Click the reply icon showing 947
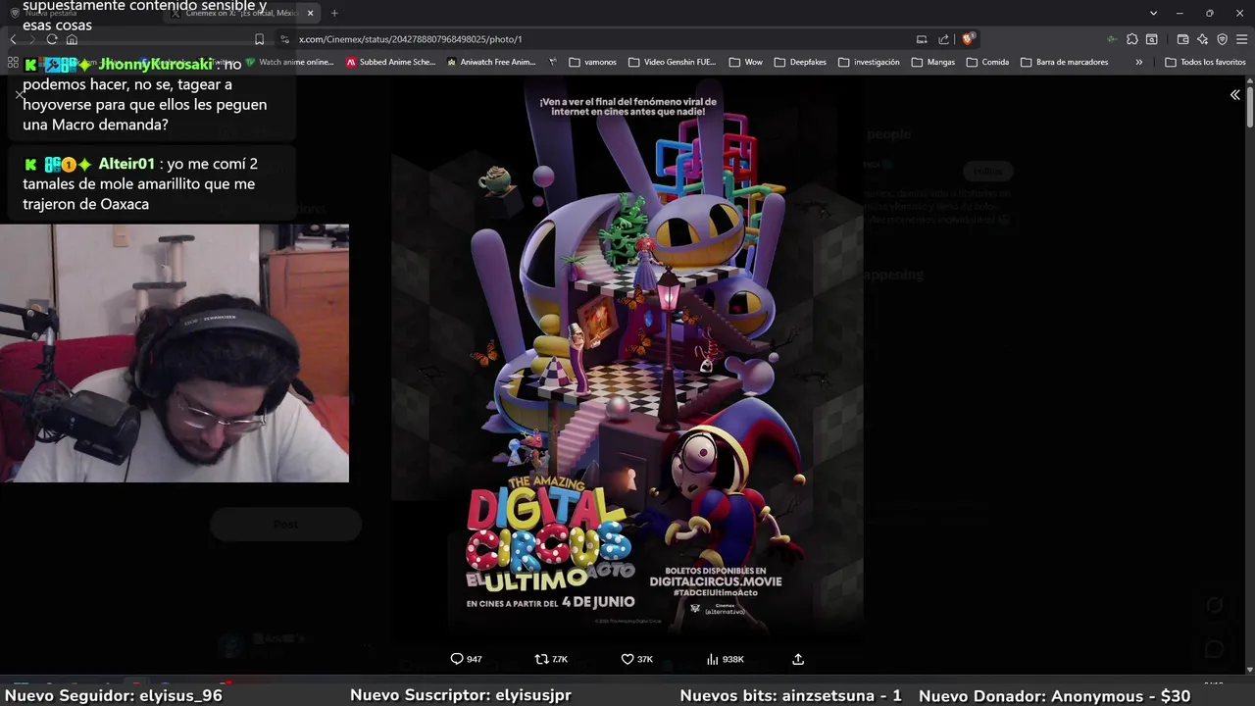This screenshot has width=1255, height=706. (466, 659)
